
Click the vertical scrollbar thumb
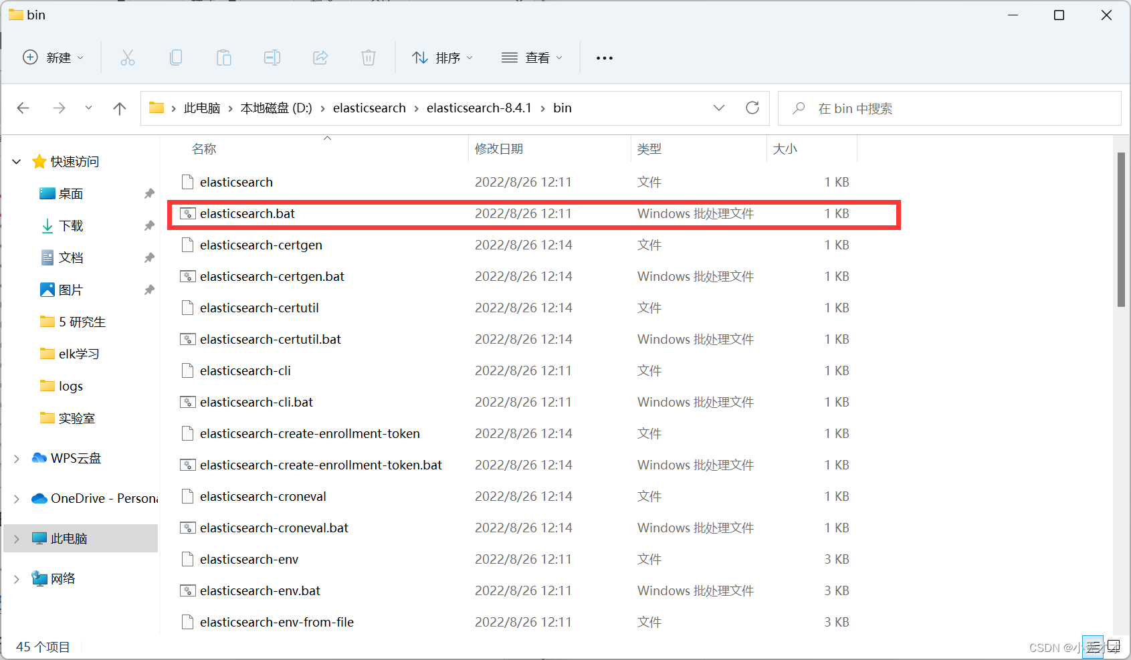click(x=1122, y=229)
